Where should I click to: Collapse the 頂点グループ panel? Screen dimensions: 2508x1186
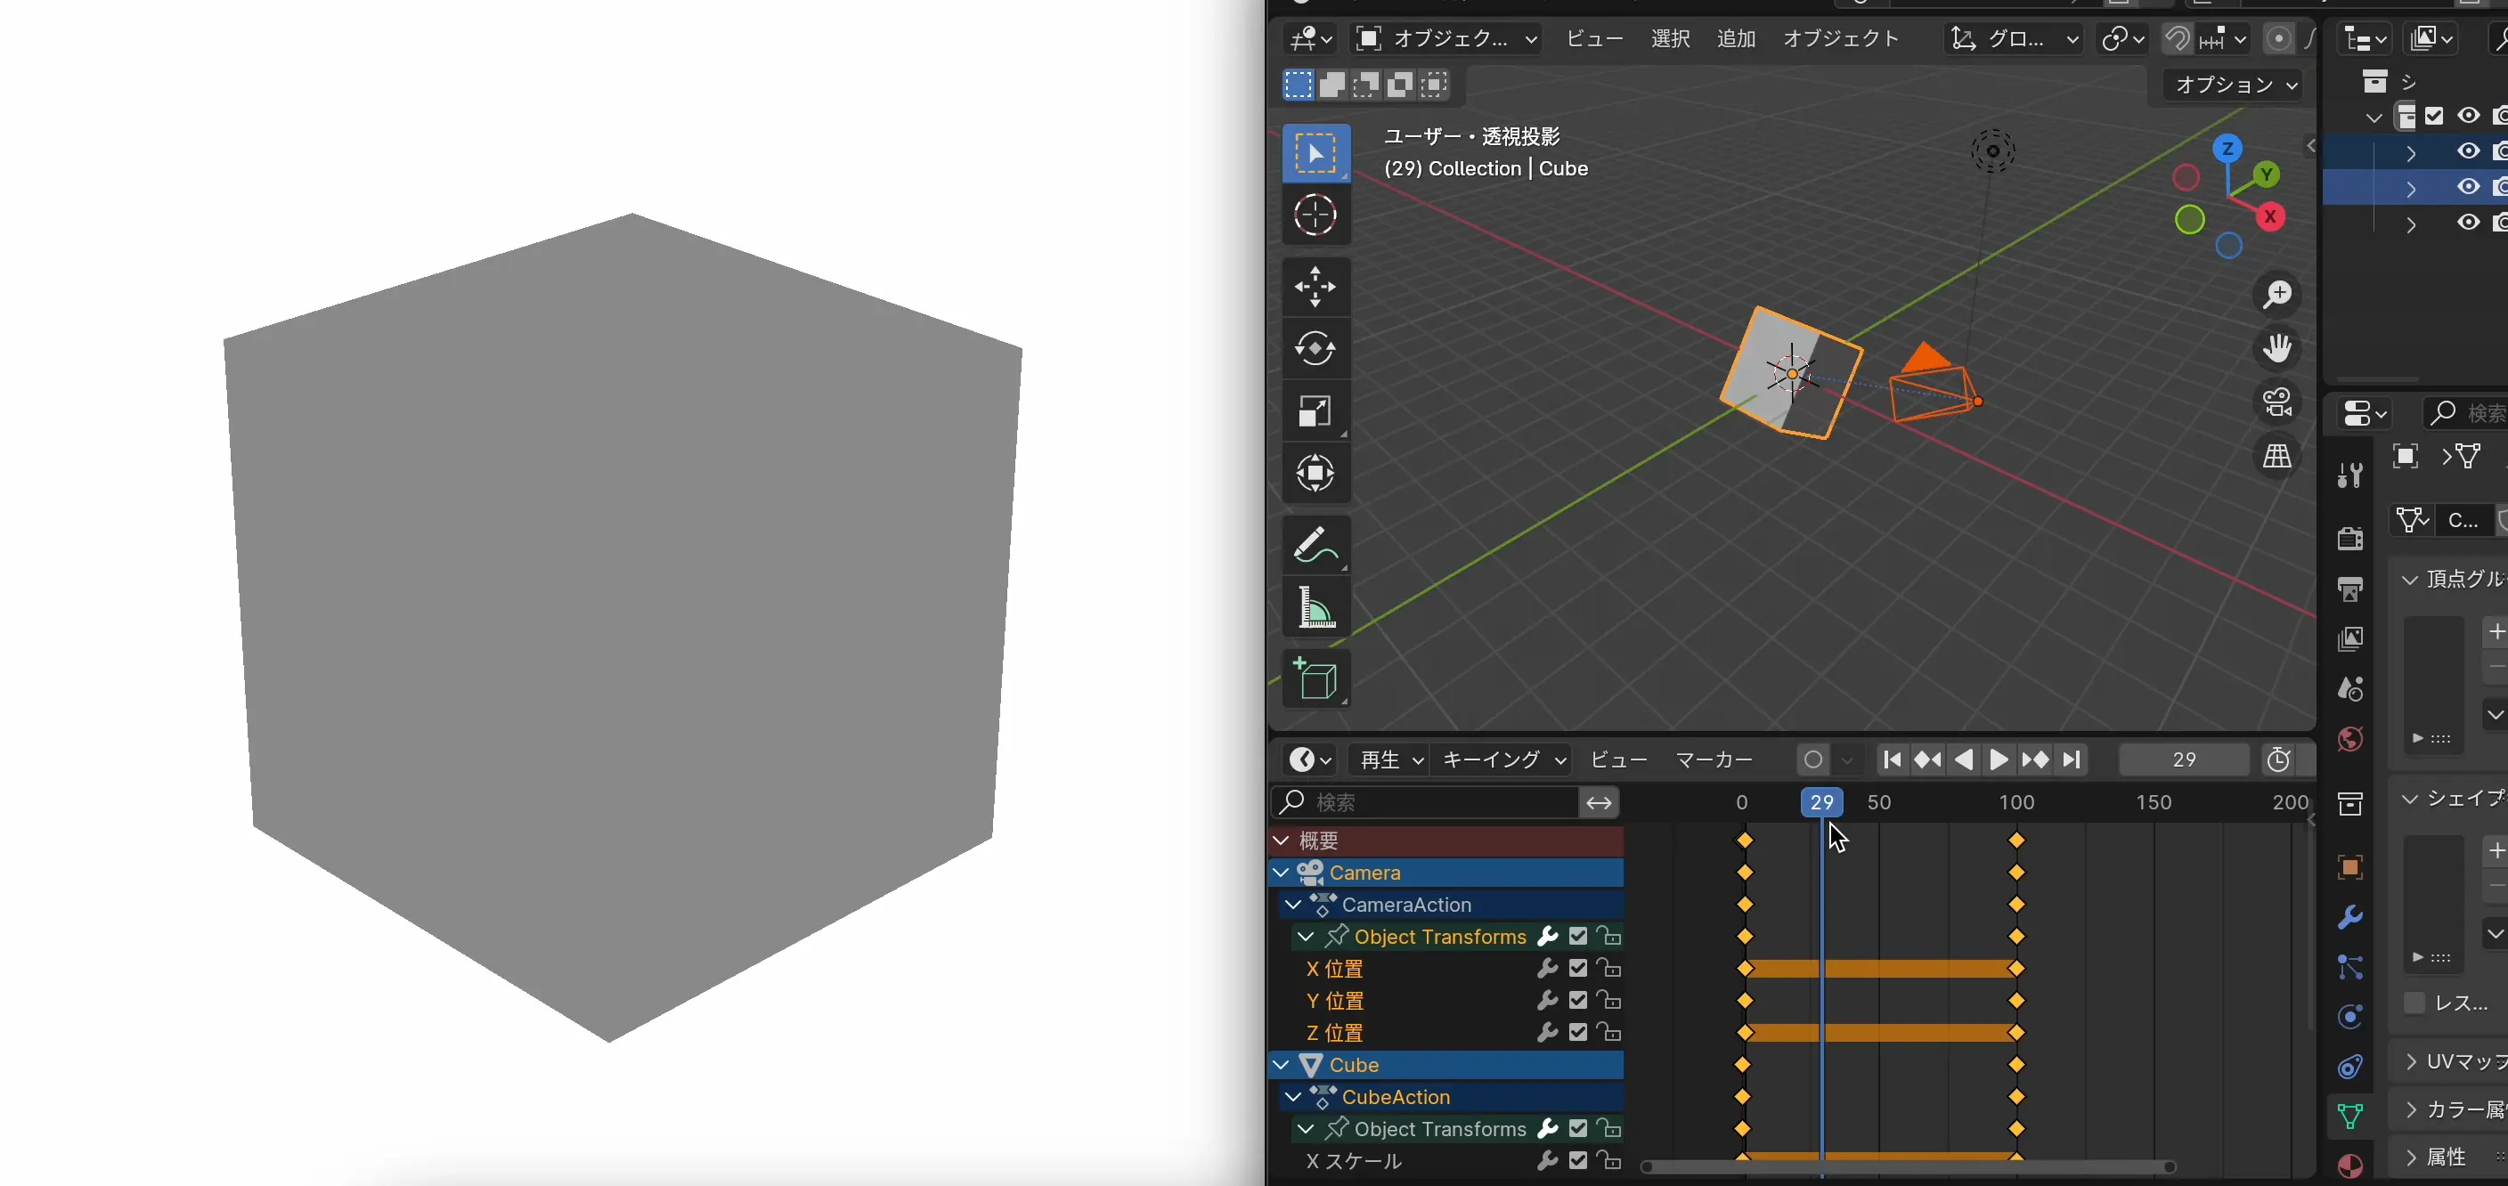point(2411,580)
